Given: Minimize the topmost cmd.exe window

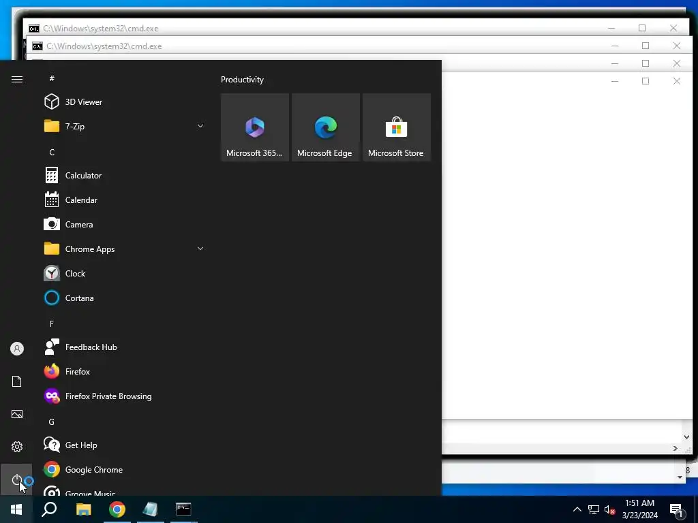Looking at the screenshot, I should click(611, 28).
